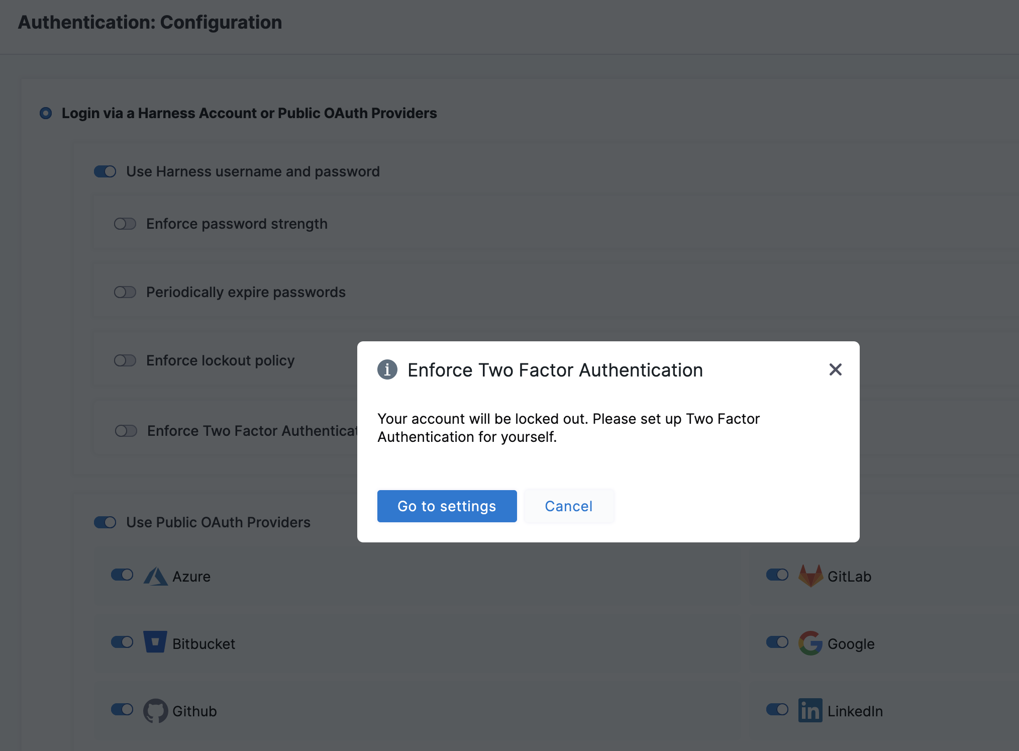1019x751 pixels.
Task: Click the Github logo icon
Action: coord(155,711)
